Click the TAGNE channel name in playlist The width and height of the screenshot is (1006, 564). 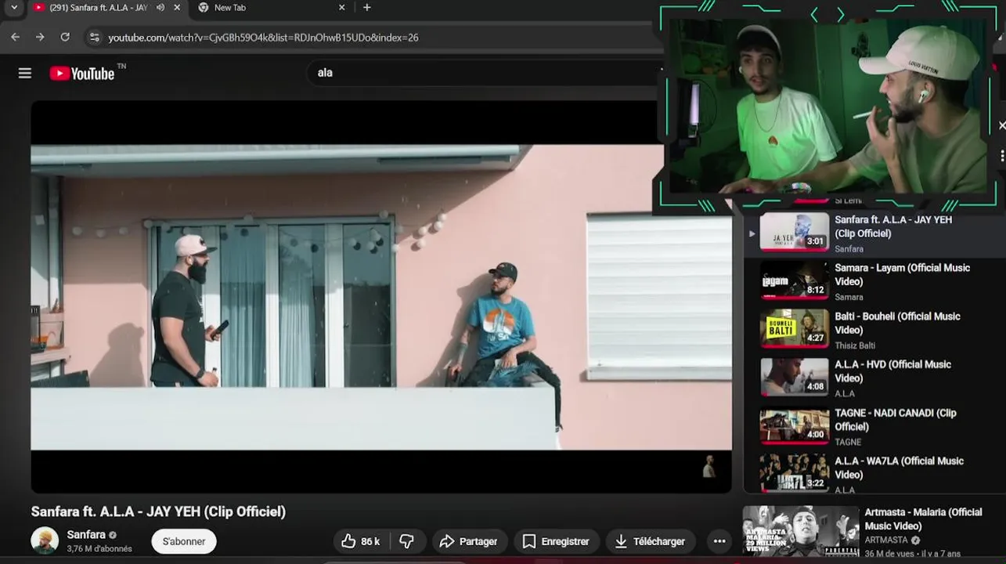pos(848,442)
